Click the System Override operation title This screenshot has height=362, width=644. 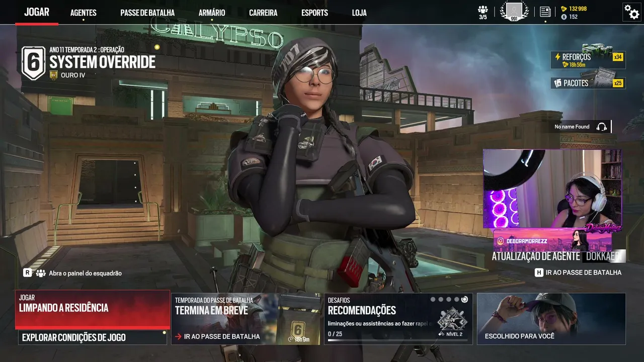[103, 62]
